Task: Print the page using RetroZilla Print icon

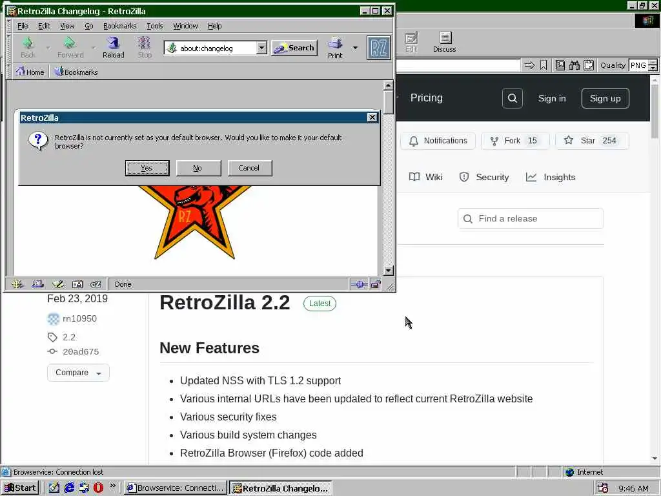Action: click(335, 47)
